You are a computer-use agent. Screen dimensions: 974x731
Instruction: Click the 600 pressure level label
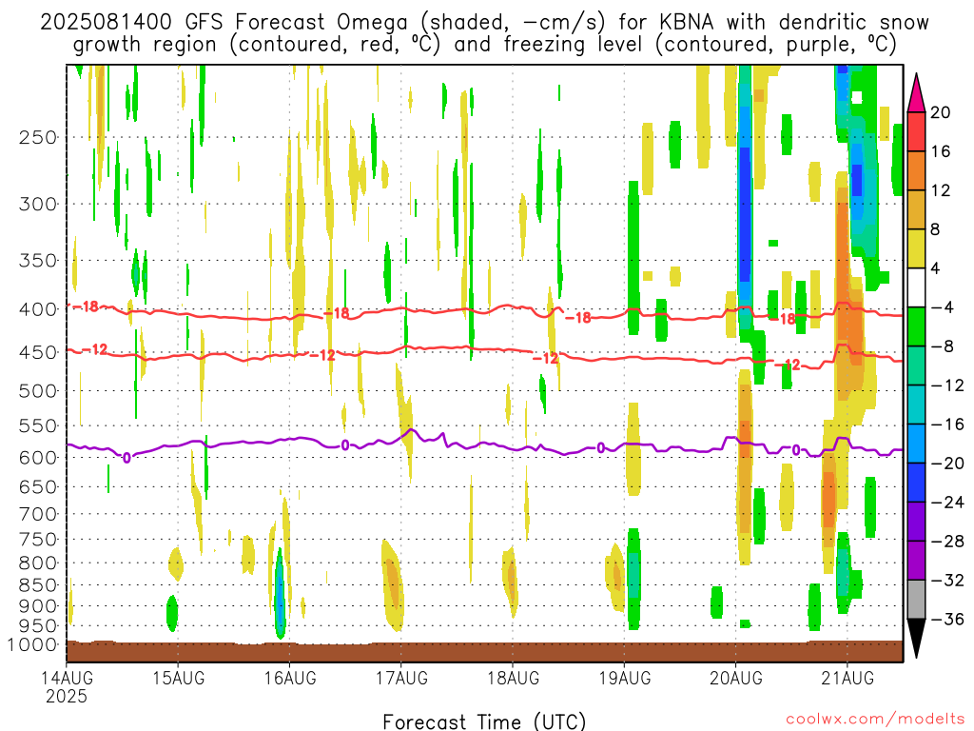38,458
